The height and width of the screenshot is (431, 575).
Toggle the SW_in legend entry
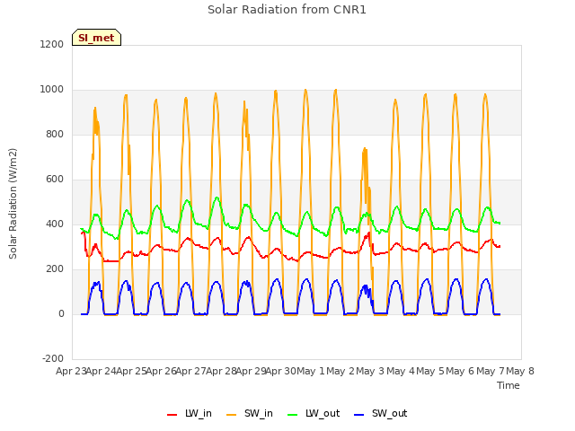(250, 413)
